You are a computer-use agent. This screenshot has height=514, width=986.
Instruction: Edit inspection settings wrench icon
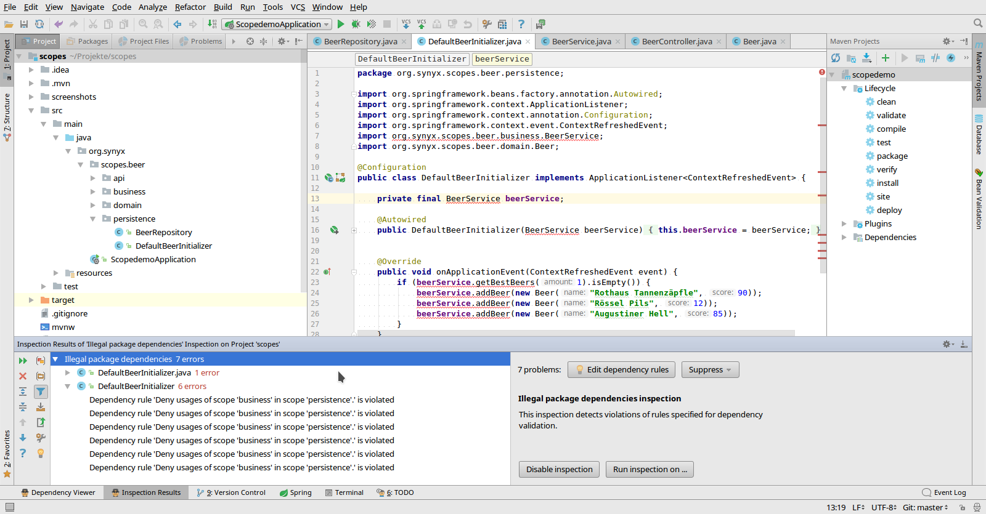(x=41, y=438)
